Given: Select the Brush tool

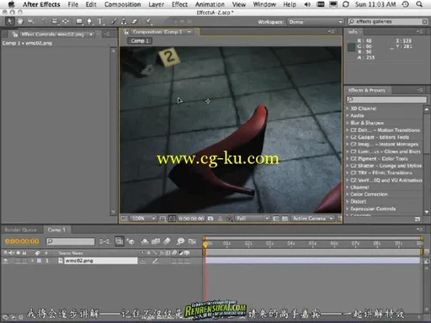Looking at the screenshot, I should point(114,21).
